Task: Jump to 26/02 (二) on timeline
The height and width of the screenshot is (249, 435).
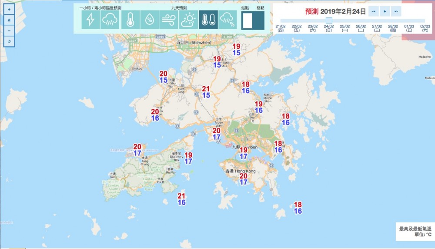Action: (361, 28)
